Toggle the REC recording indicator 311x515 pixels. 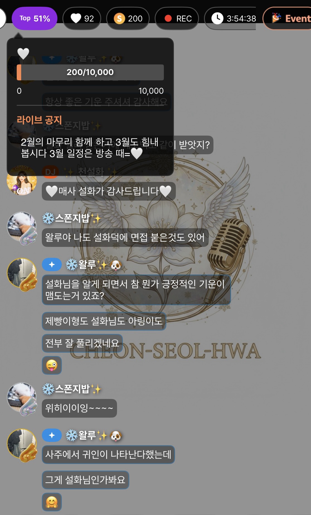pyautogui.click(x=177, y=18)
